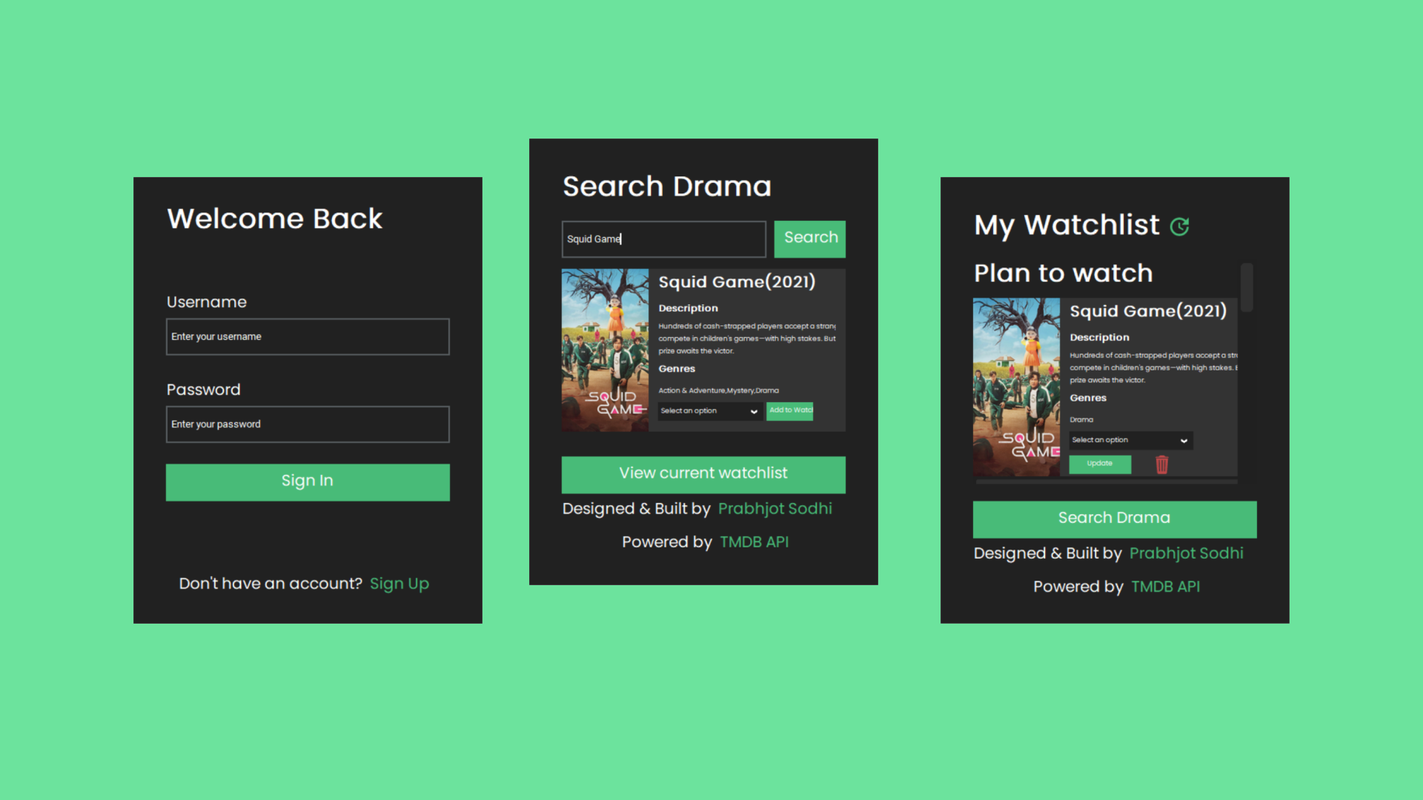Click View current watchlist button
The height and width of the screenshot is (800, 1423).
[x=703, y=474]
